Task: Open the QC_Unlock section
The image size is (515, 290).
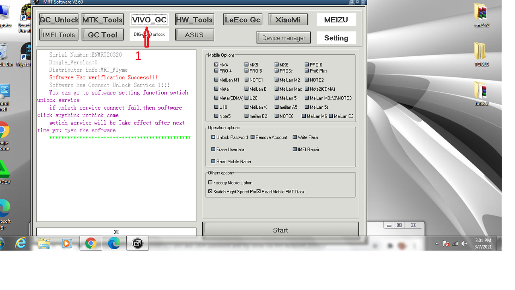Action: coord(59,19)
